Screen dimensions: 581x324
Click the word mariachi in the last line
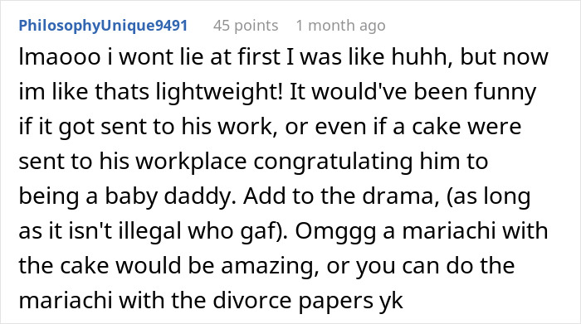point(66,300)
